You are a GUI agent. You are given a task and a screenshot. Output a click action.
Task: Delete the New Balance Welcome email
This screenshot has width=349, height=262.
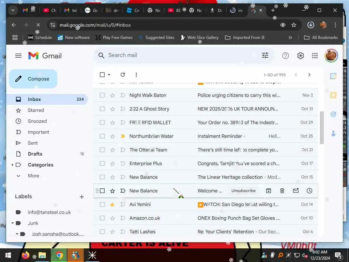pos(282,191)
